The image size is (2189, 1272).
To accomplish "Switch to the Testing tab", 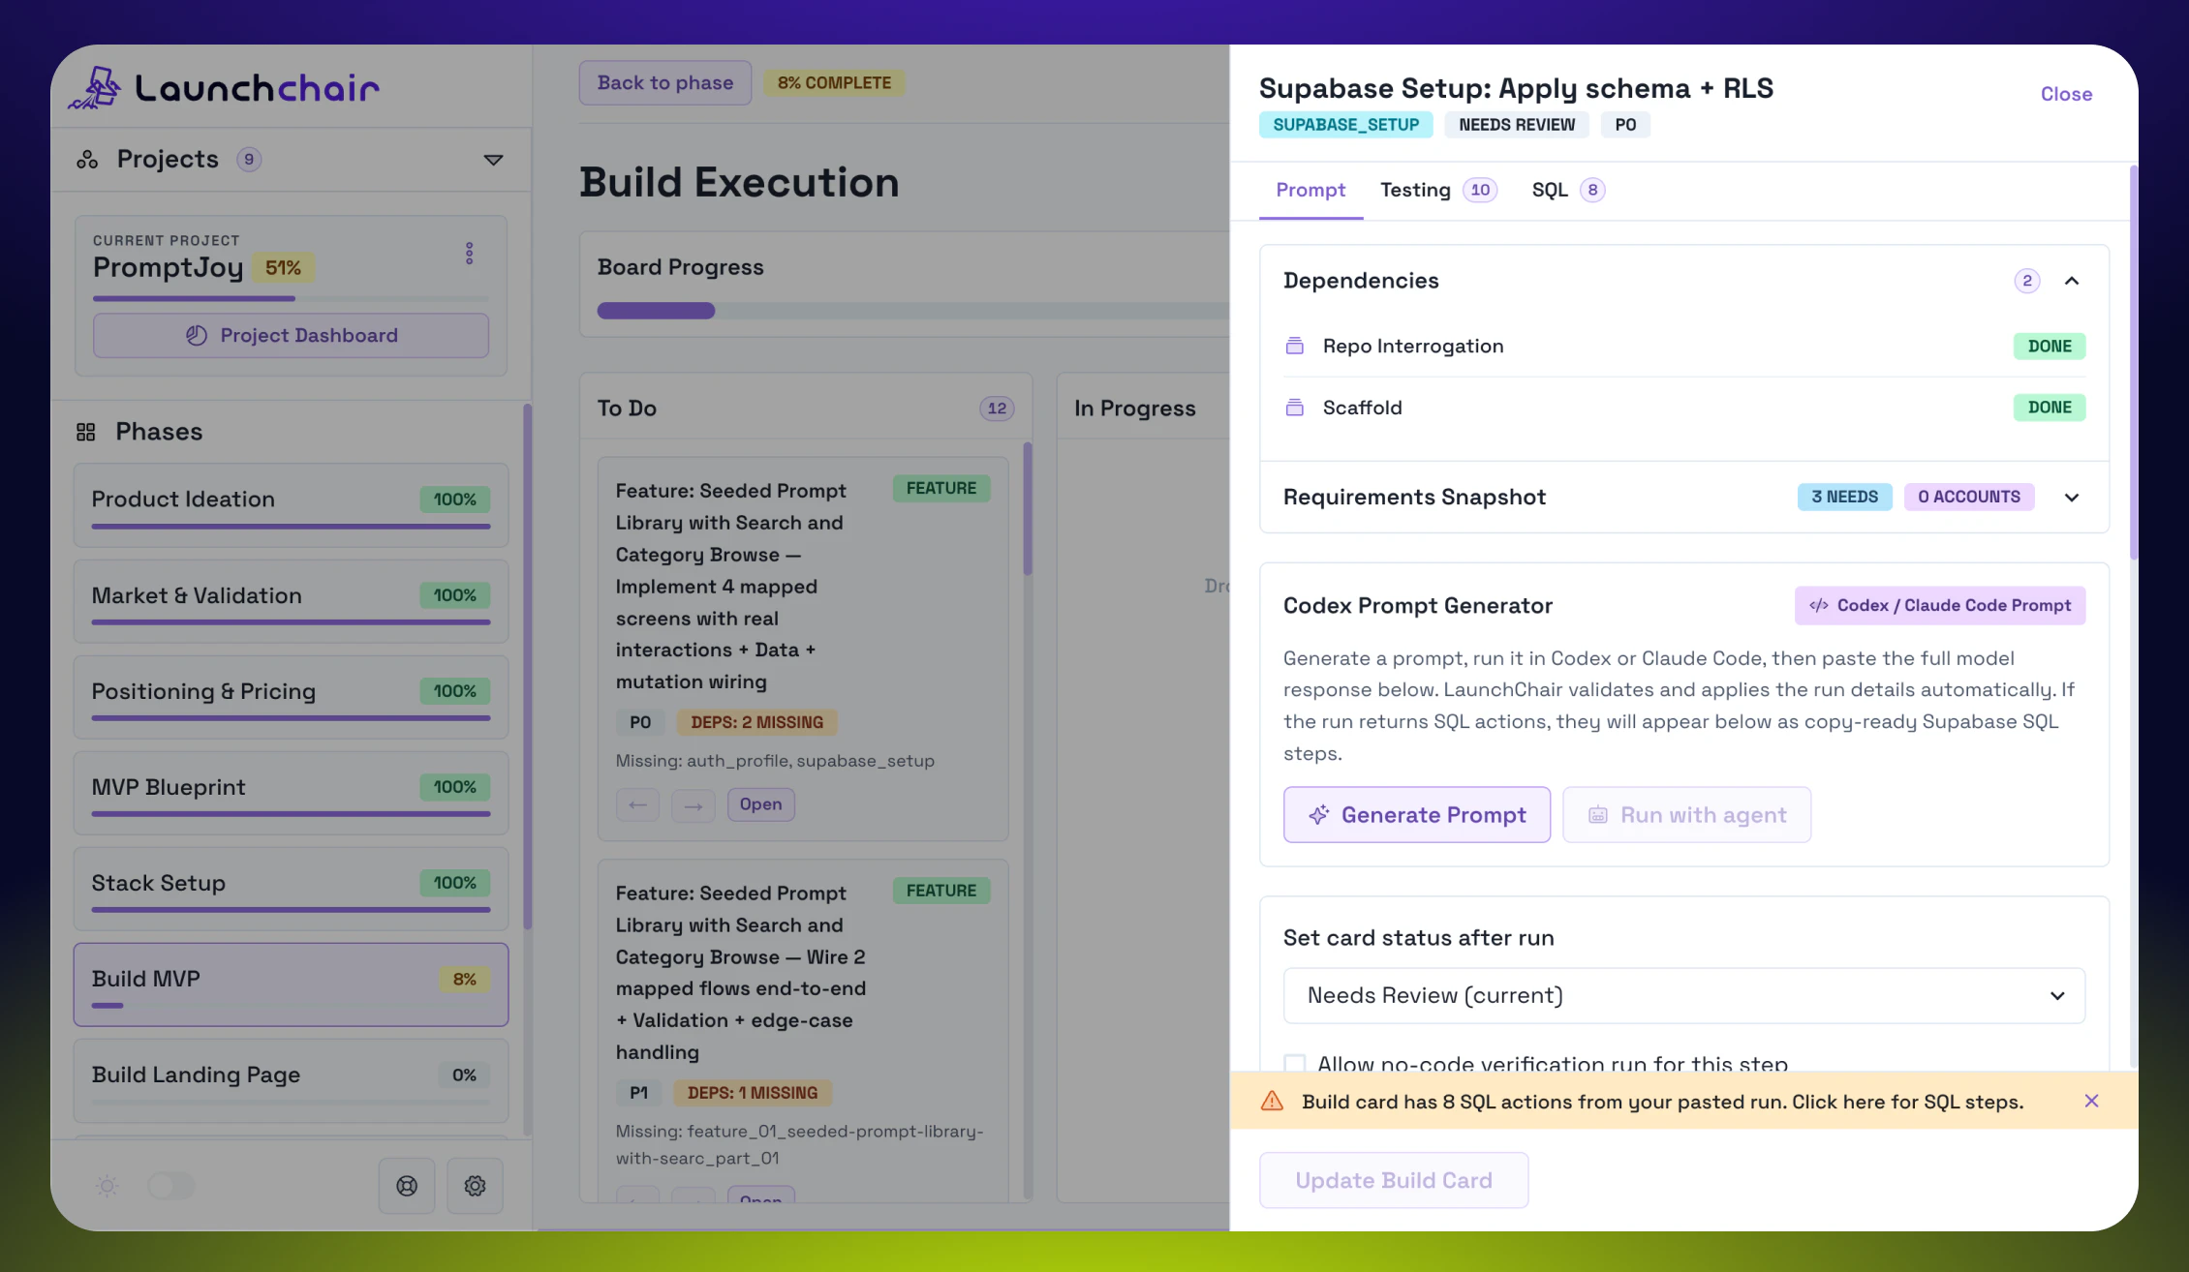I will [x=1415, y=190].
